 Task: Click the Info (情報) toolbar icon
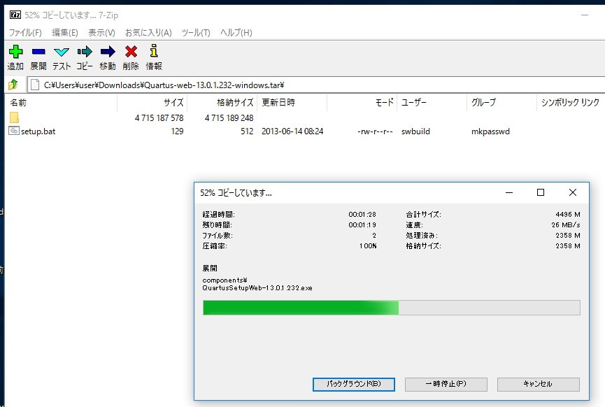[154, 51]
